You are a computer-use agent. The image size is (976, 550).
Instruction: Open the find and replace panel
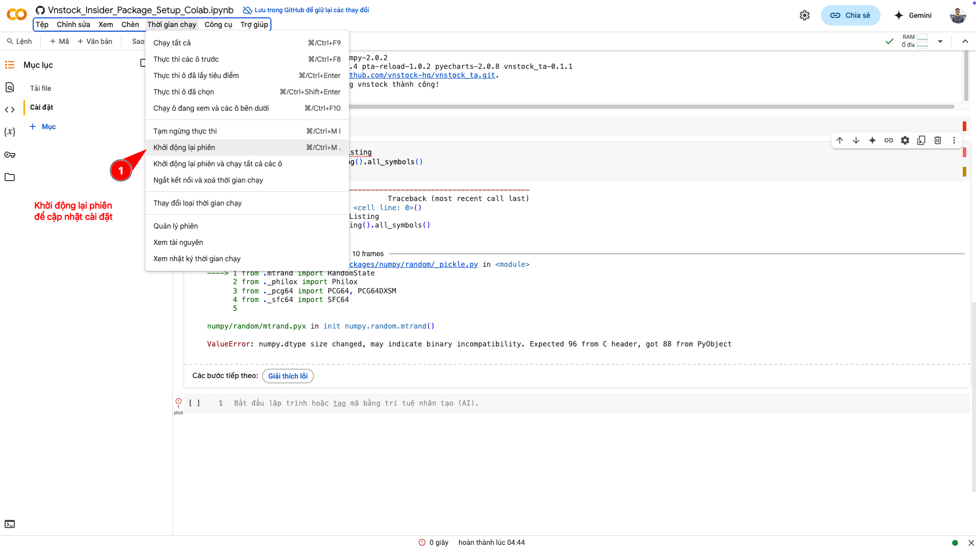pyautogui.click(x=10, y=87)
